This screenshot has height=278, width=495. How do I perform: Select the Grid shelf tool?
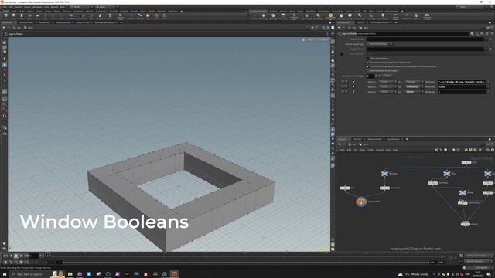pyautogui.click(x=38, y=16)
